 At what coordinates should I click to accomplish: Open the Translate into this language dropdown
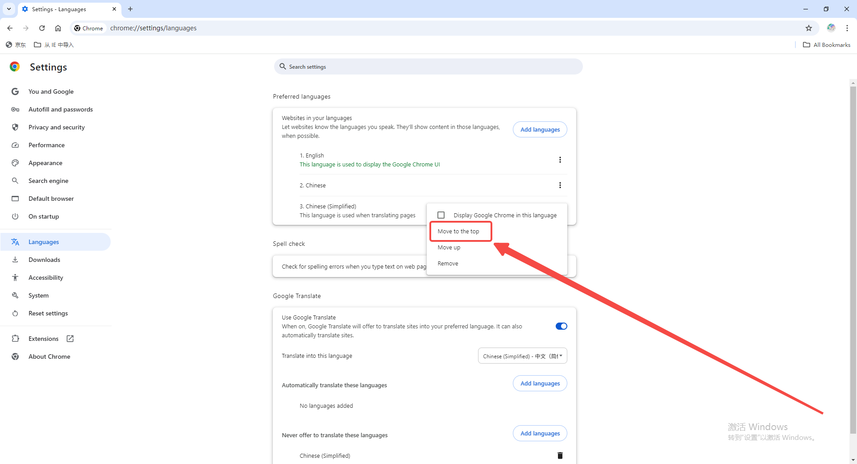(523, 356)
